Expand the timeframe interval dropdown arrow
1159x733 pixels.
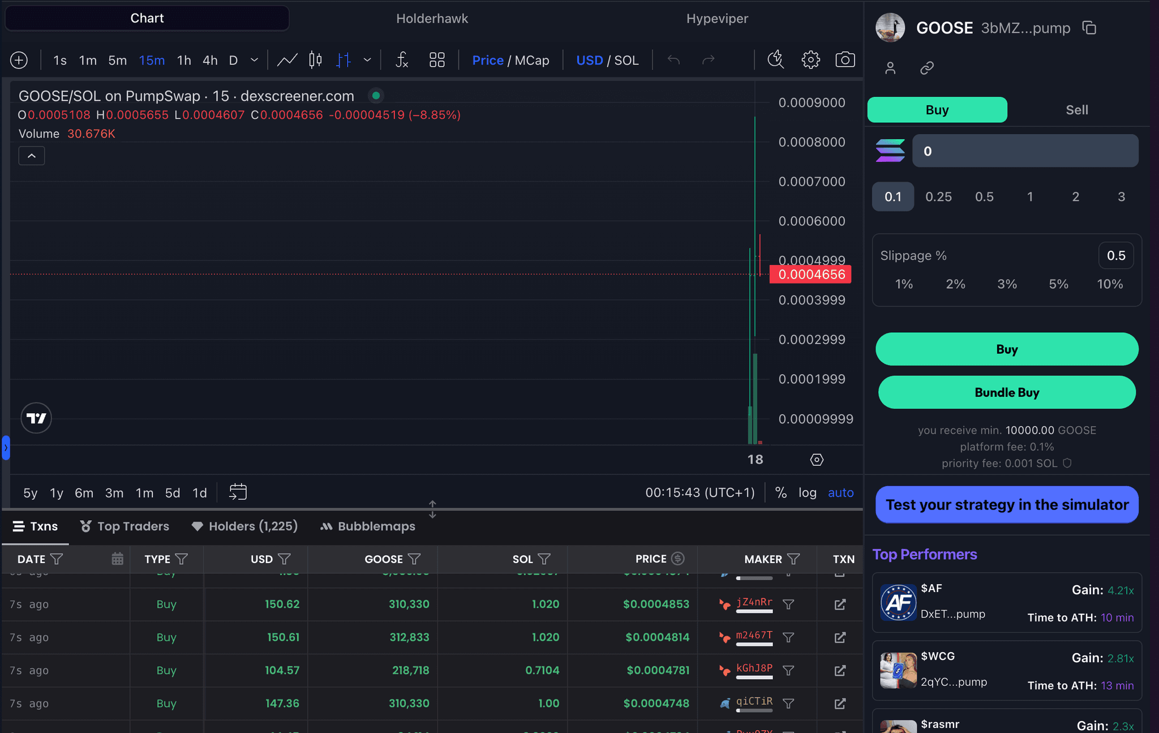(254, 60)
